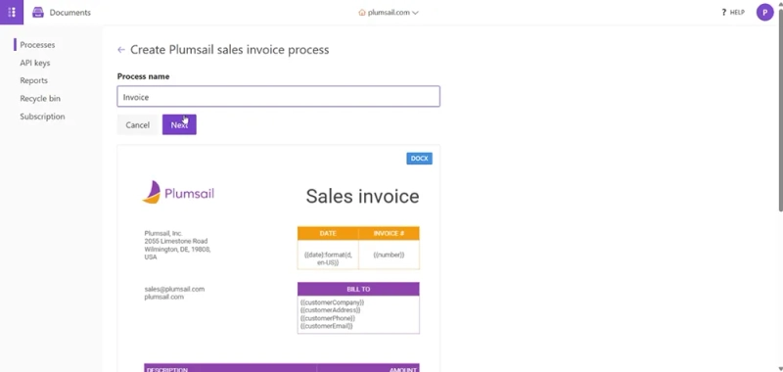Click the scrollbar down arrow
The image size is (783, 372).
coord(779,368)
